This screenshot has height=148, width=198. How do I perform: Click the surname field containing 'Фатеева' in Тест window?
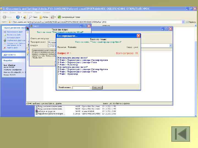point(52,42)
